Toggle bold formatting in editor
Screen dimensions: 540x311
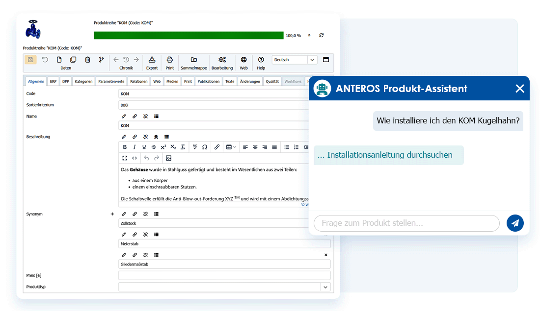(125, 147)
